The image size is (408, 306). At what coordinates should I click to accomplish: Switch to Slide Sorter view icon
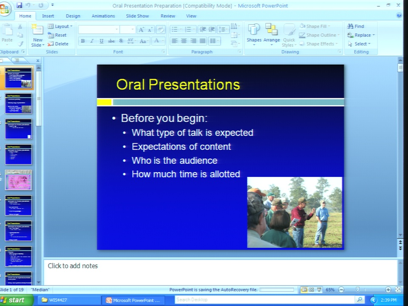coord(312,289)
